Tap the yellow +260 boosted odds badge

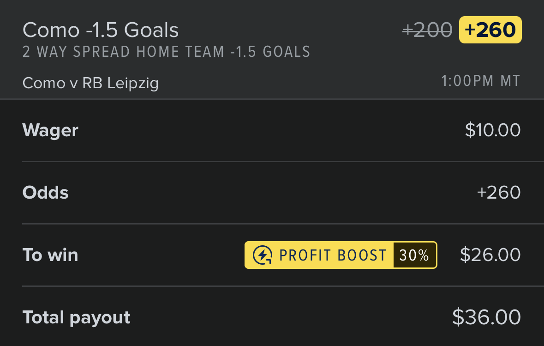(490, 30)
